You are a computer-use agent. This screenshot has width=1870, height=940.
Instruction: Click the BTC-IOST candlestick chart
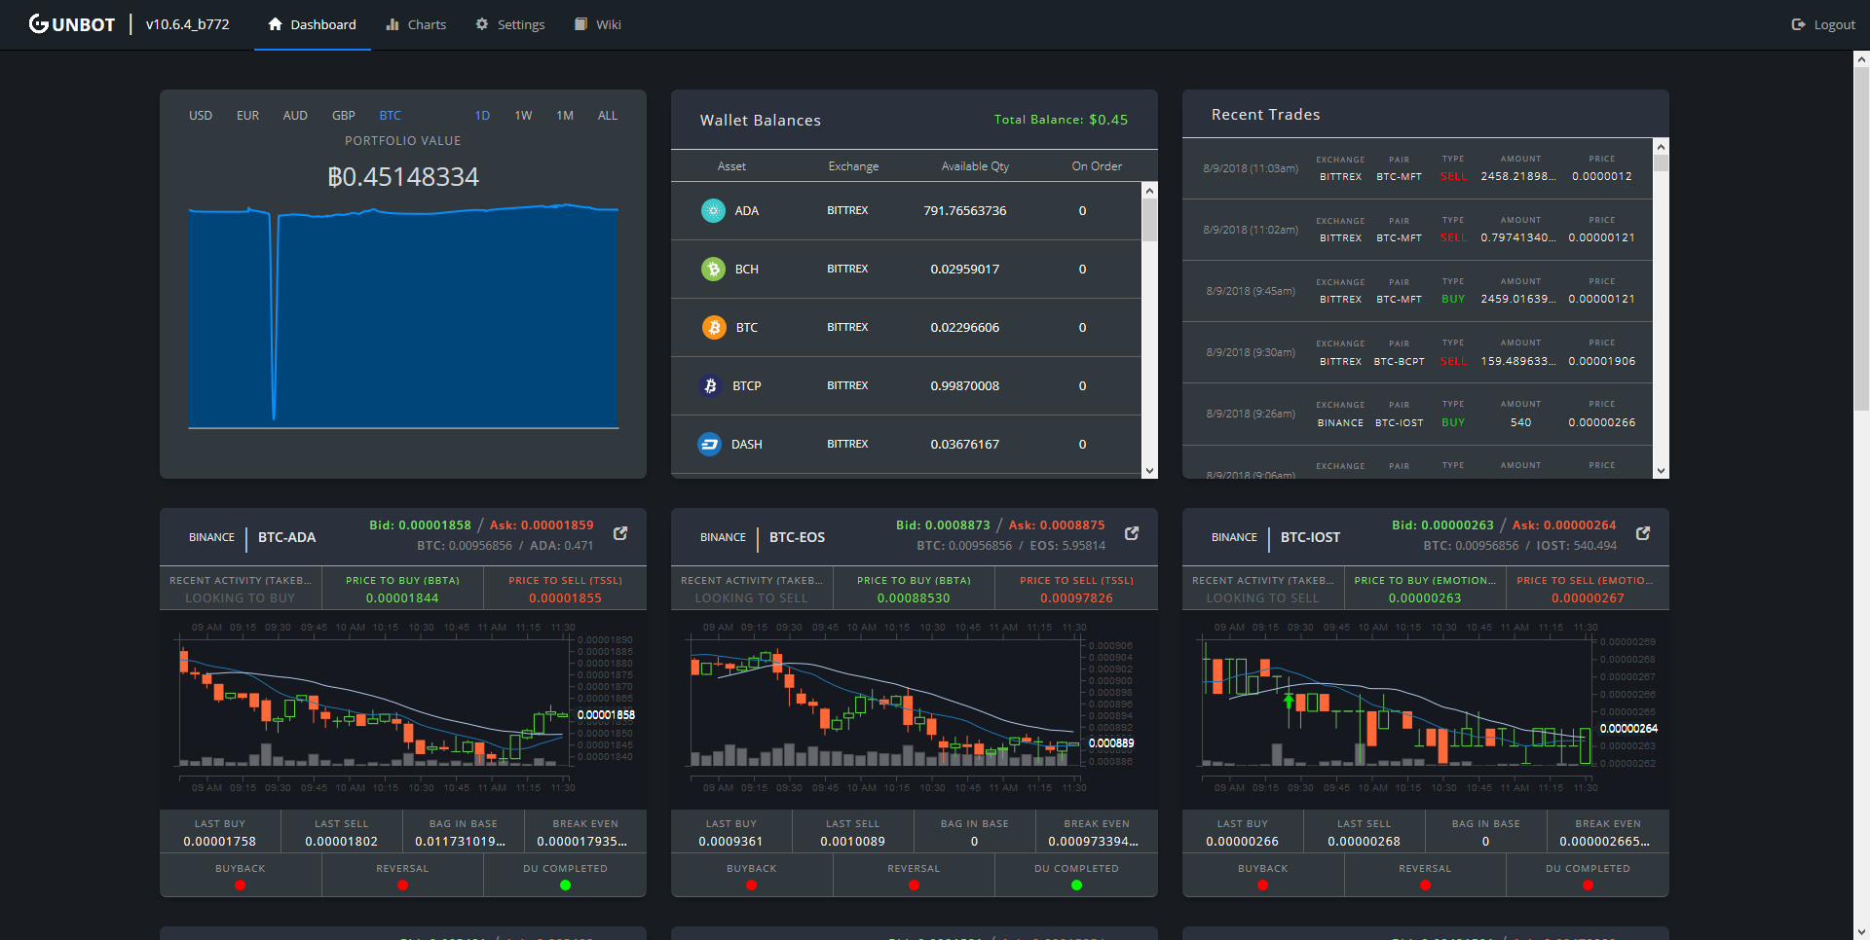1425,708
